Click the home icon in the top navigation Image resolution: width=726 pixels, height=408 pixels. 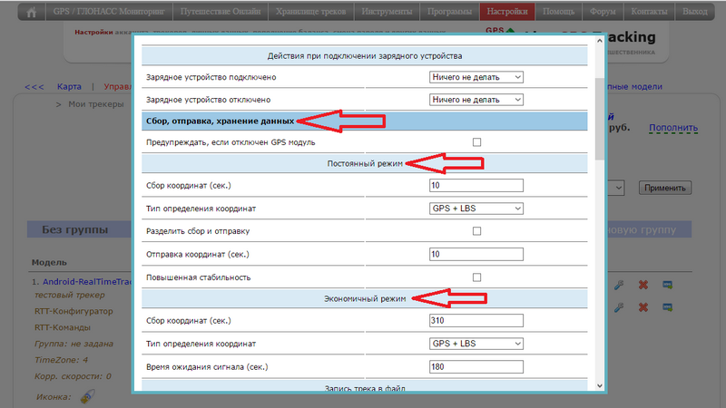[x=32, y=12]
